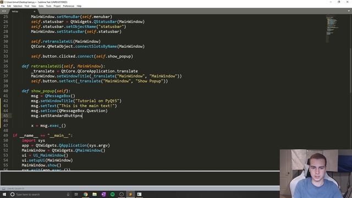
Task: Click "QCoreApplication" on line 36
Action: tap(96, 71)
